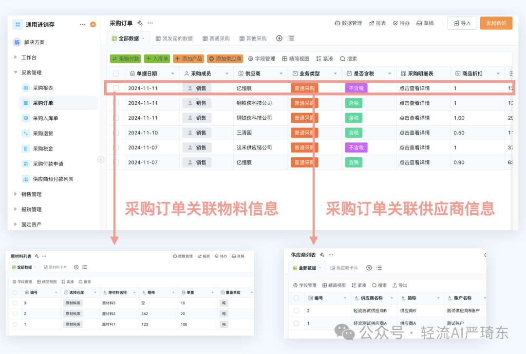The height and width of the screenshot is (354, 526).
Task: Switch to the 我发起的数据 tab
Action: (175, 38)
